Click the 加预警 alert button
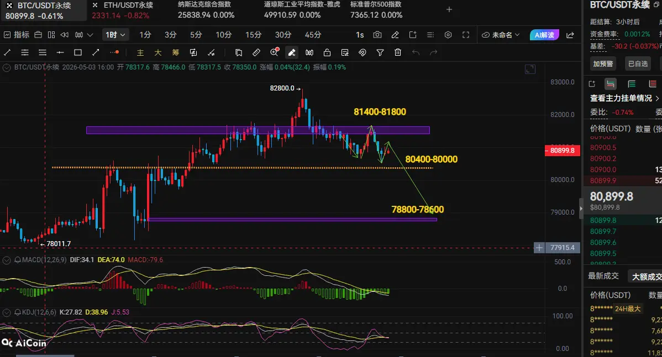 tap(603, 63)
